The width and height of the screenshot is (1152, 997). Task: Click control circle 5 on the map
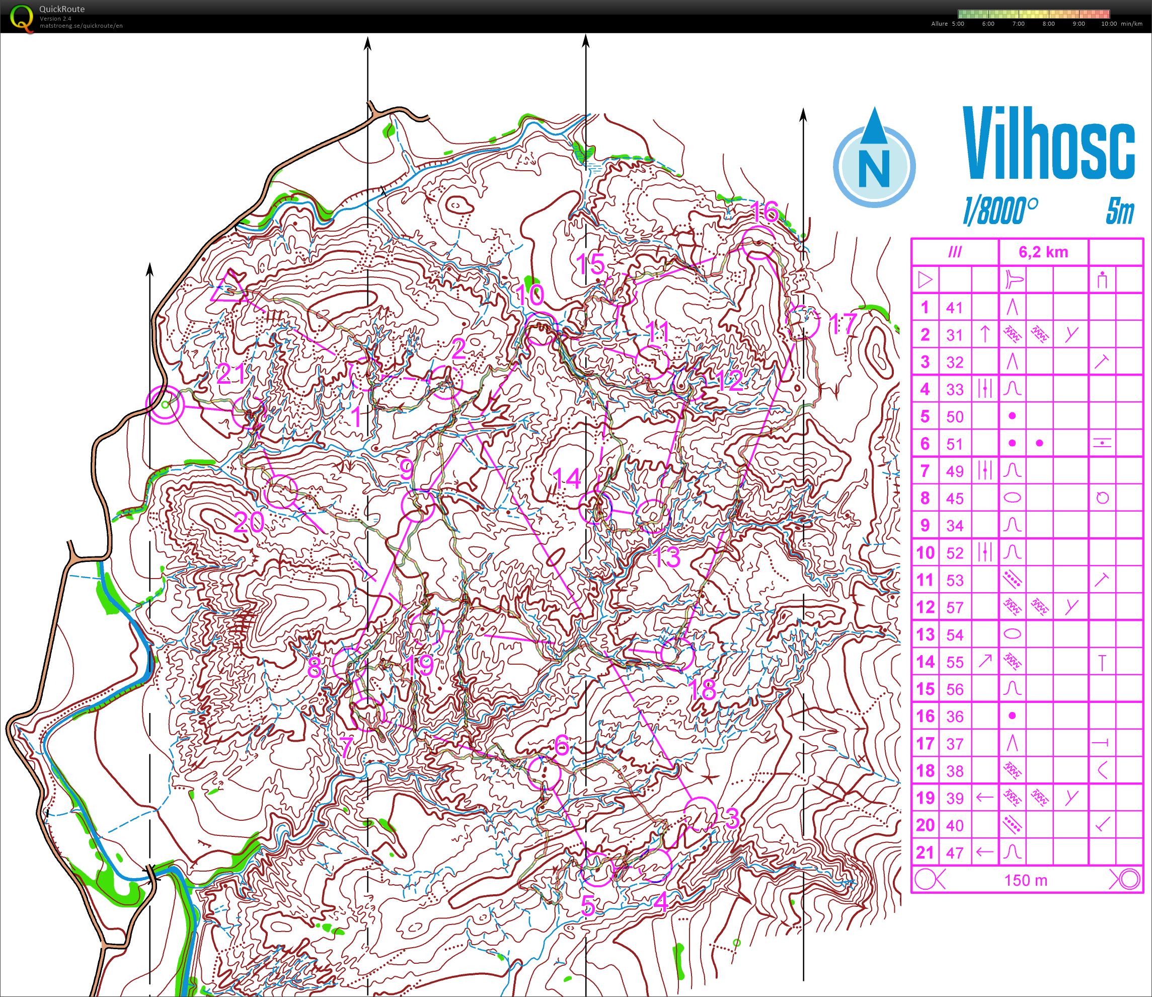pyautogui.click(x=598, y=870)
